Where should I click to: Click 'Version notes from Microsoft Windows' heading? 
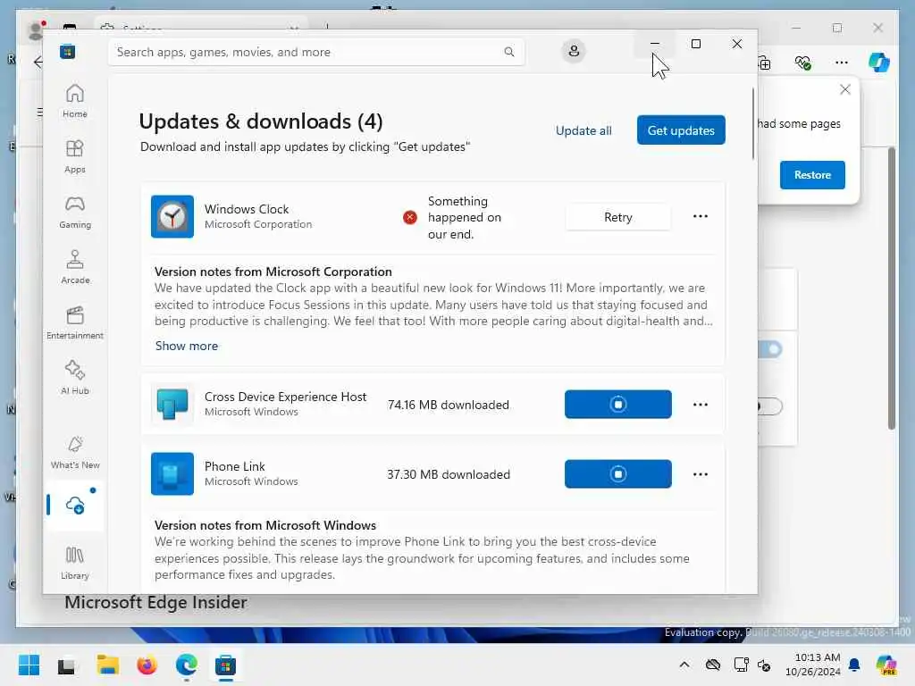[264, 525]
